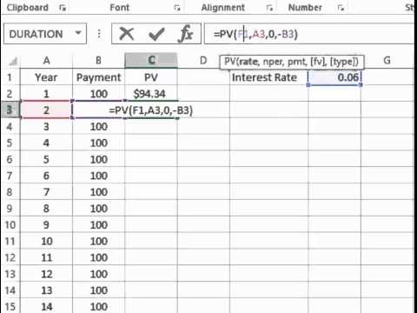
Task: Click Payment cell 100 in row 2
Action: (98, 94)
